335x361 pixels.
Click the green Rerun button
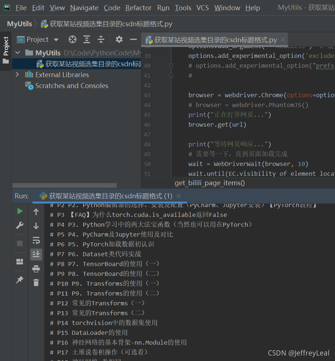click(x=20, y=211)
